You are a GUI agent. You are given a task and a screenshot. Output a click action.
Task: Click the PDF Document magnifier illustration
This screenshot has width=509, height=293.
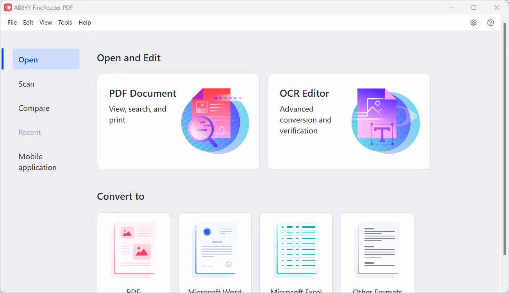pyautogui.click(x=215, y=121)
